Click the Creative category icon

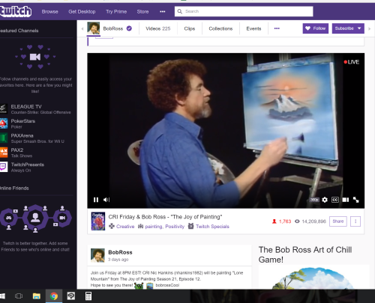(x=112, y=226)
